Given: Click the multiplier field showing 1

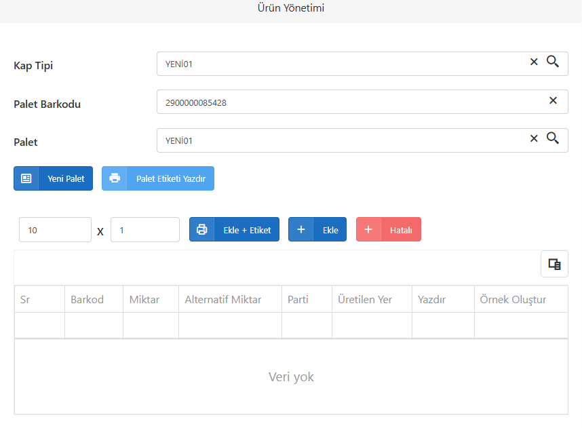Looking at the screenshot, I should click(x=145, y=230).
